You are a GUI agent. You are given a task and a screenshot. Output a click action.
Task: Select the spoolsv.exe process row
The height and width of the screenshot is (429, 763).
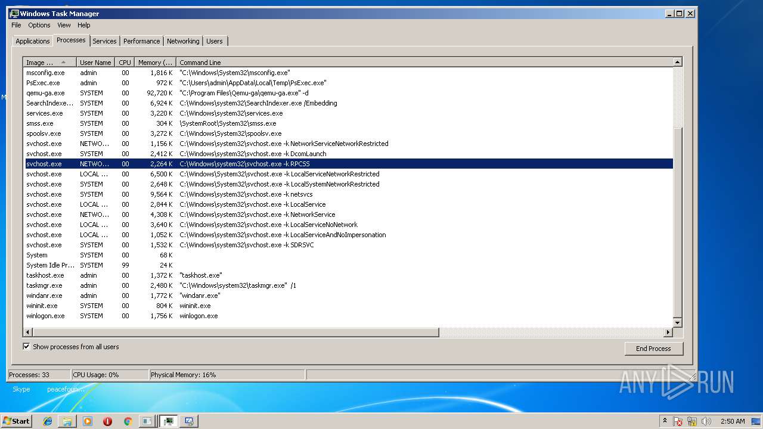pyautogui.click(x=348, y=133)
